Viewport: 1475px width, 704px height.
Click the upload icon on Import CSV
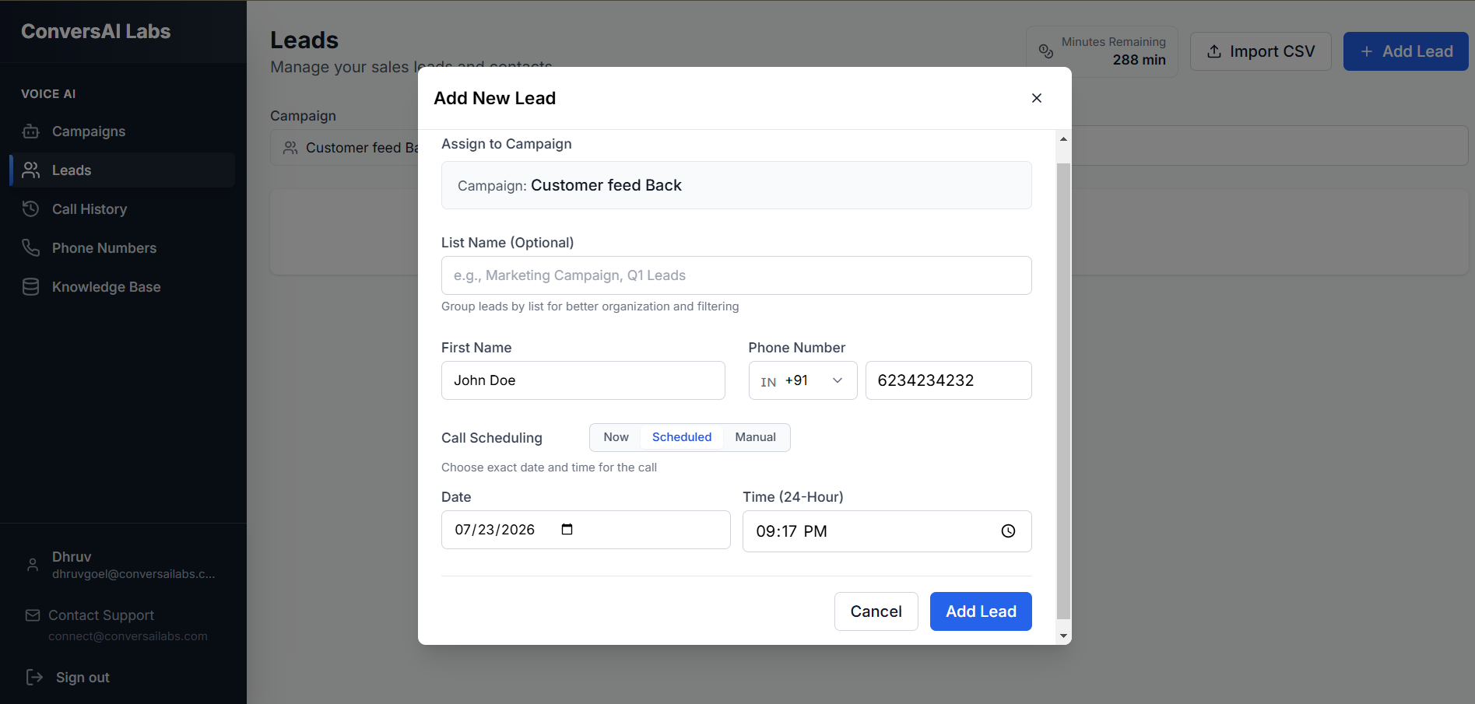(x=1213, y=51)
